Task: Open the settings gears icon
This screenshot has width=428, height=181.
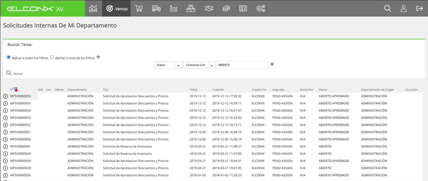Action: [x=261, y=8]
